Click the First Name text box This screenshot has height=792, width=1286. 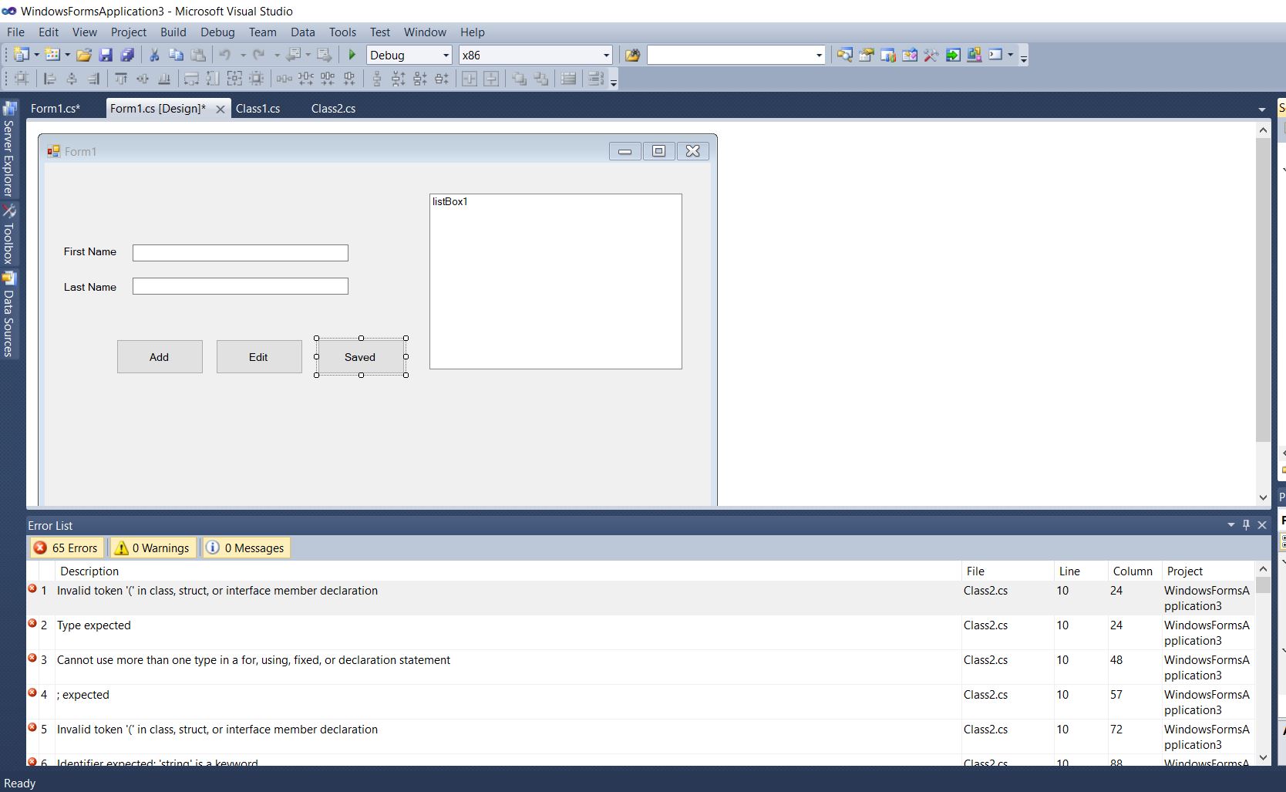click(241, 253)
